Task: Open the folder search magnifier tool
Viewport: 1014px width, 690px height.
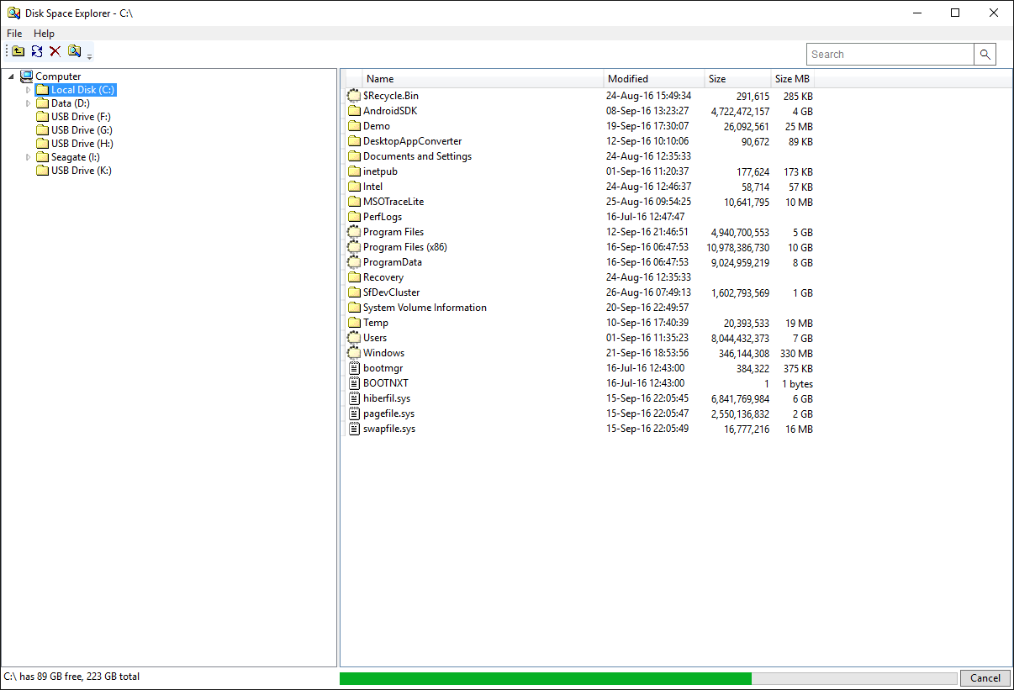Action: tap(74, 52)
